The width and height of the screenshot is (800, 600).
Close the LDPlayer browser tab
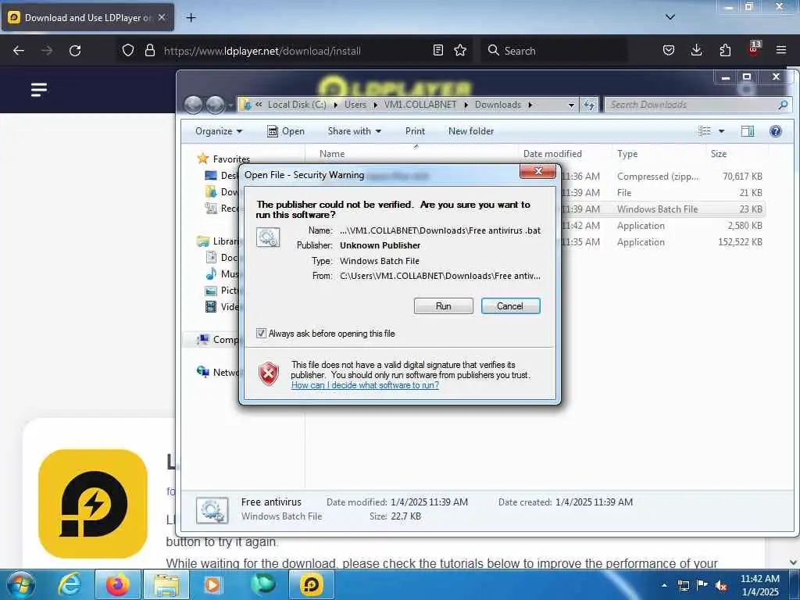[x=162, y=17]
